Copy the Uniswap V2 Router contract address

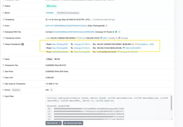click(x=119, y=32)
